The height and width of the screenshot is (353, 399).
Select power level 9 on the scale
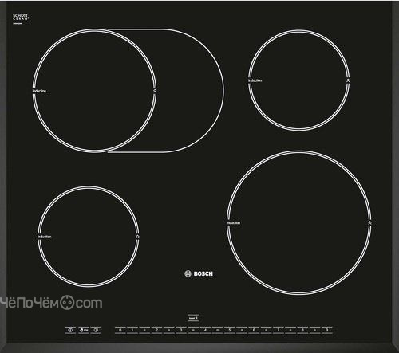(x=327, y=330)
